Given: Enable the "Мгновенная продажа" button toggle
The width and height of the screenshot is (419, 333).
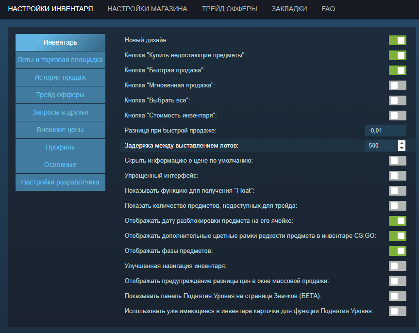Looking at the screenshot, I should click(398, 85).
